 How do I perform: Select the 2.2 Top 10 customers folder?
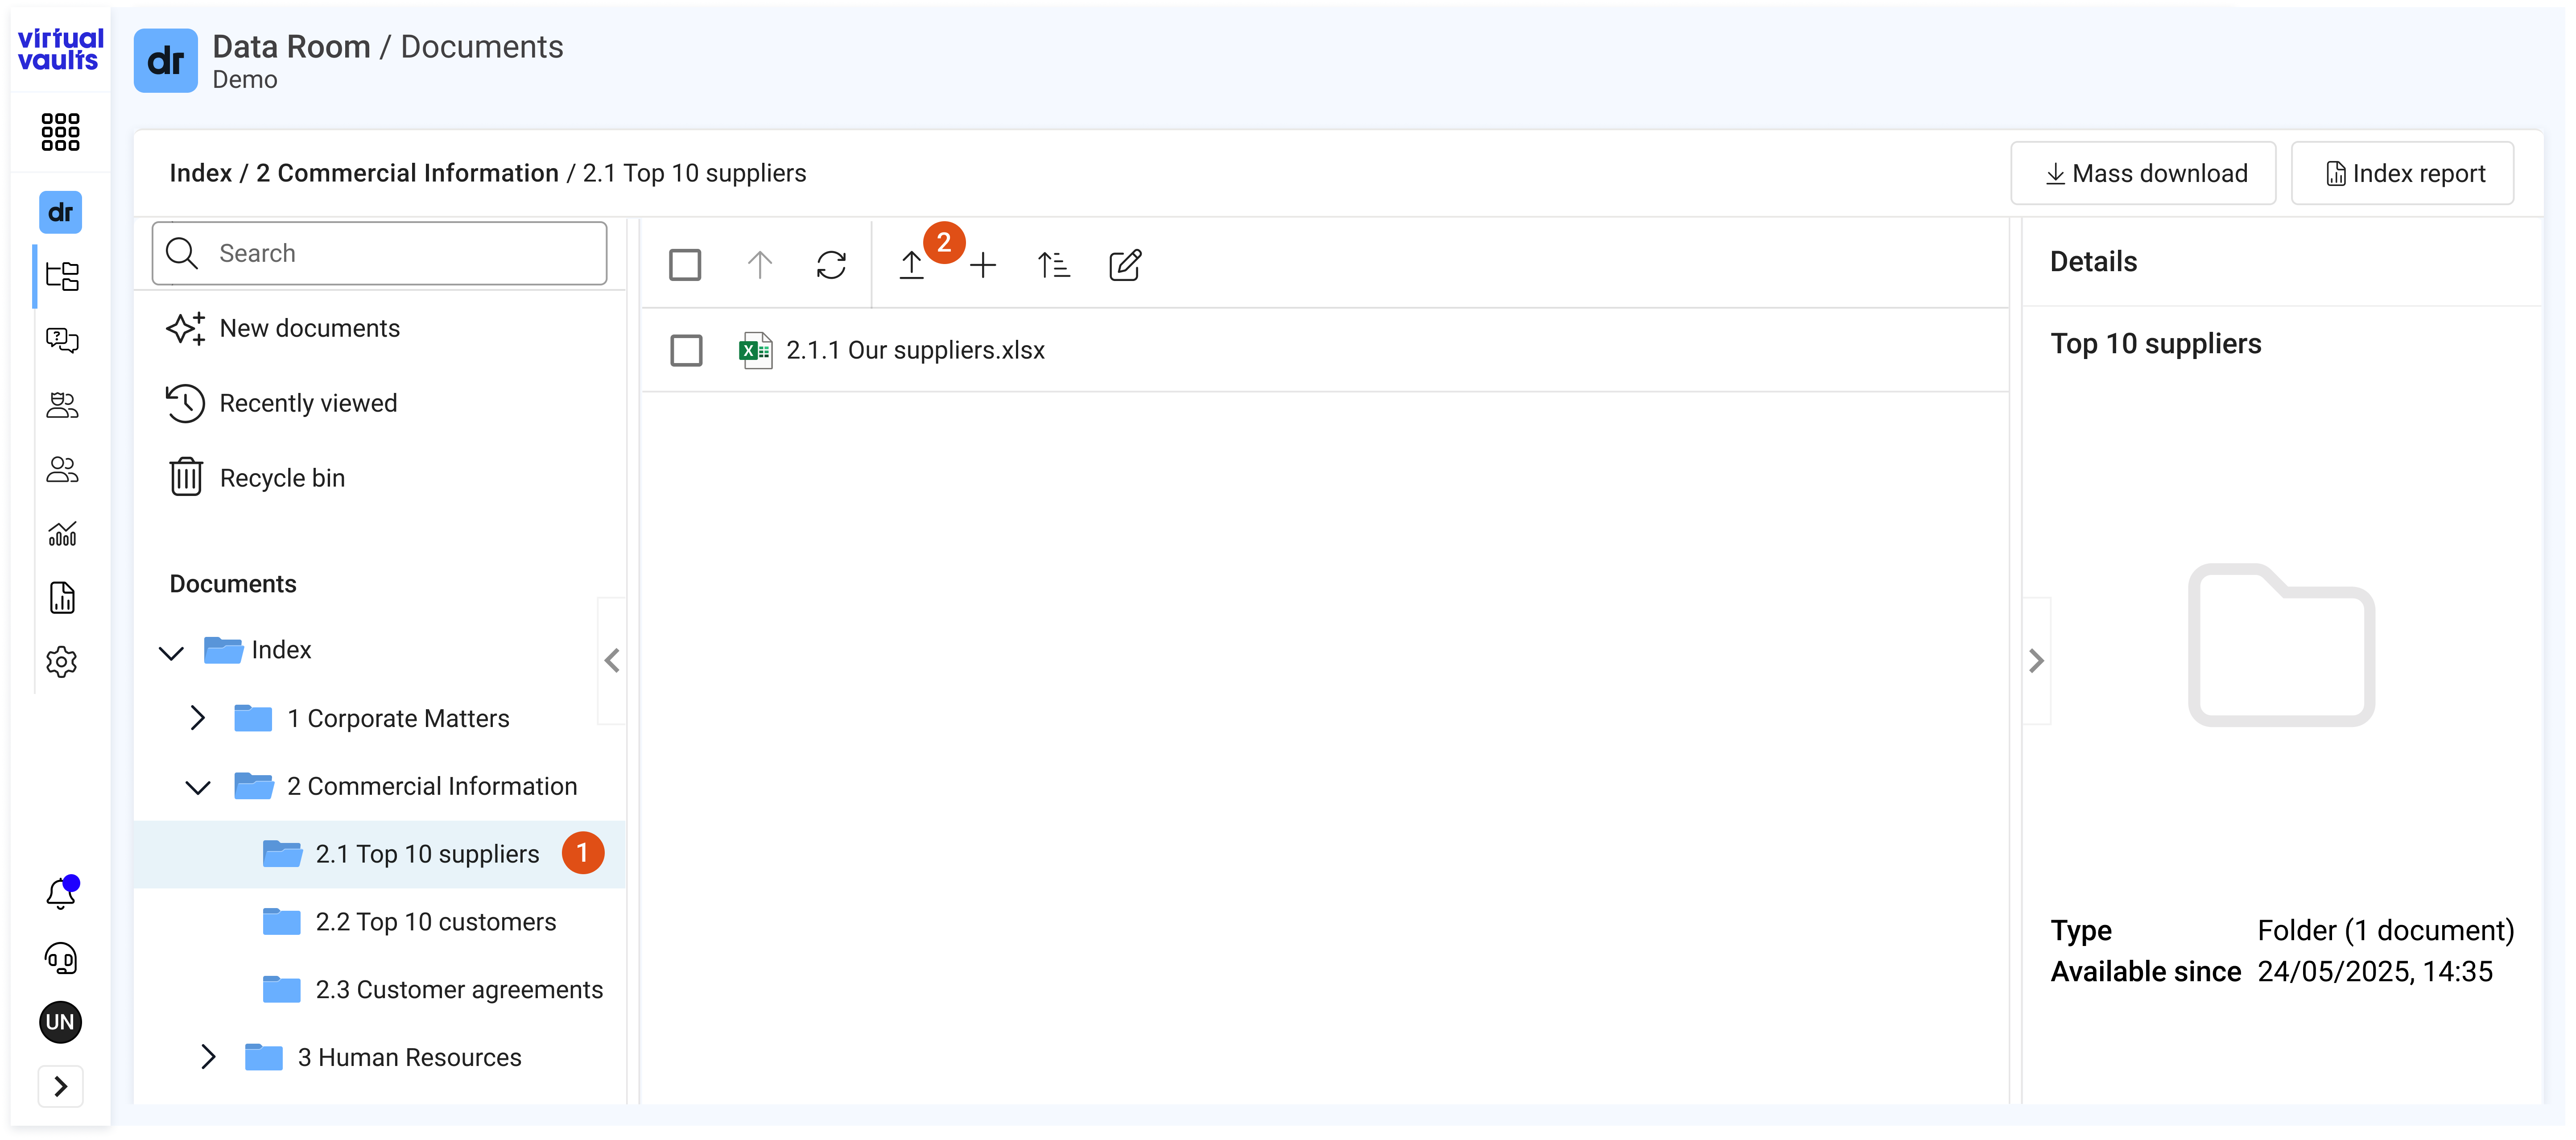click(435, 921)
